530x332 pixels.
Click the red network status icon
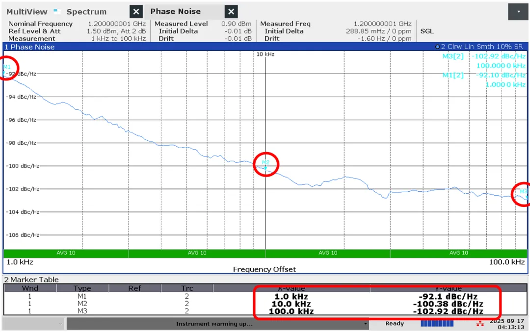(479, 324)
